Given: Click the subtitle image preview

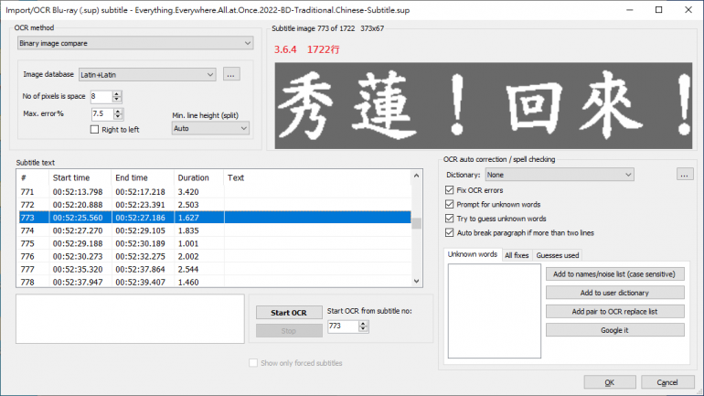Looking at the screenshot, I should click(x=483, y=105).
